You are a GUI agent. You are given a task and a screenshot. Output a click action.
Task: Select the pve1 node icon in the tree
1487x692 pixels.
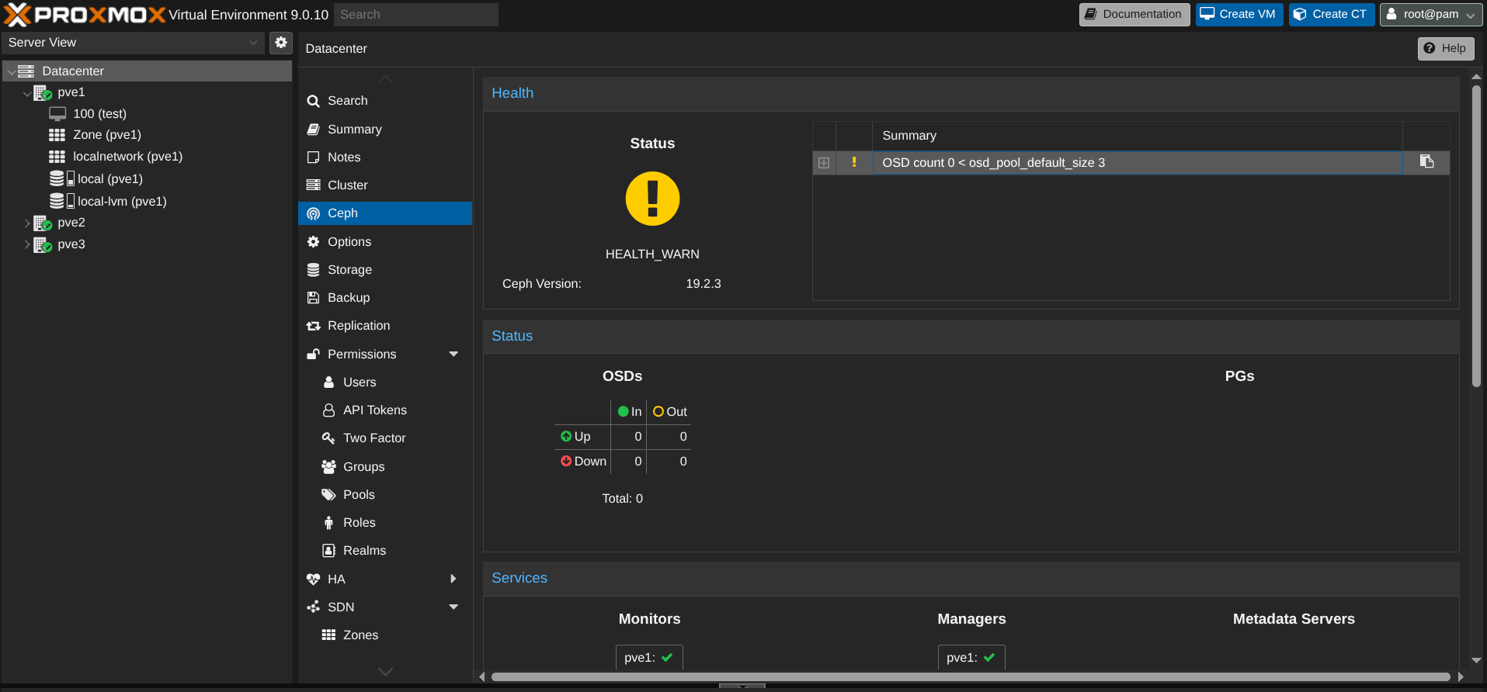(x=43, y=92)
